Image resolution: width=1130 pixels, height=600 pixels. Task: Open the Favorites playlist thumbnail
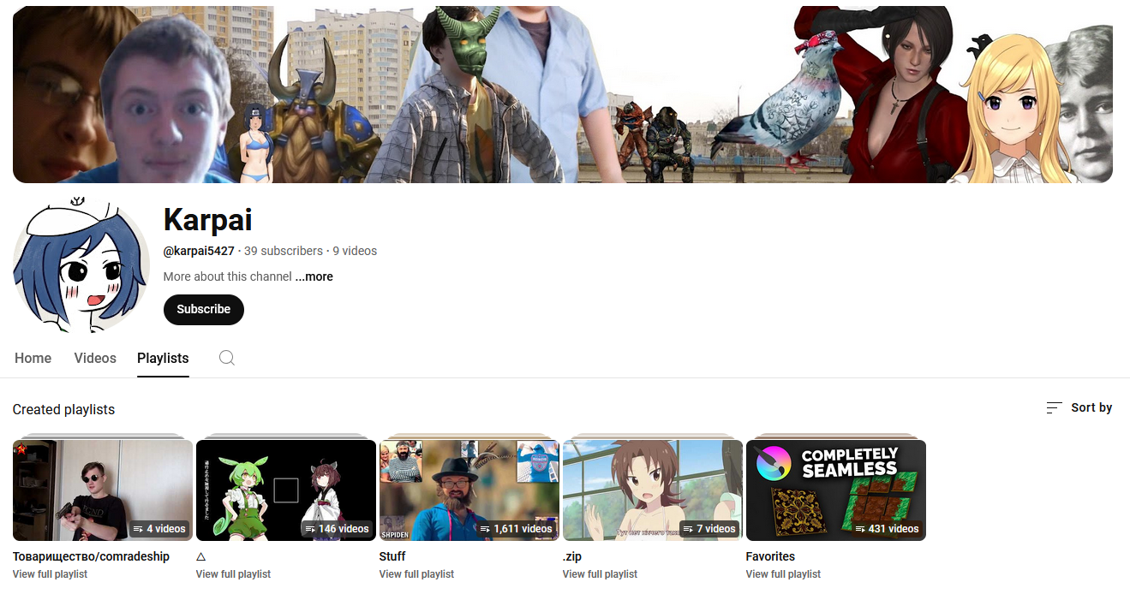coord(835,490)
